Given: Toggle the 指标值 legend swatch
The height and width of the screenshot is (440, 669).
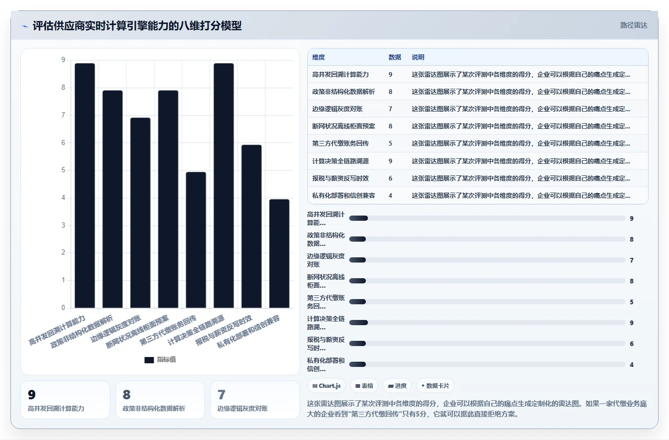Looking at the screenshot, I should [x=149, y=360].
